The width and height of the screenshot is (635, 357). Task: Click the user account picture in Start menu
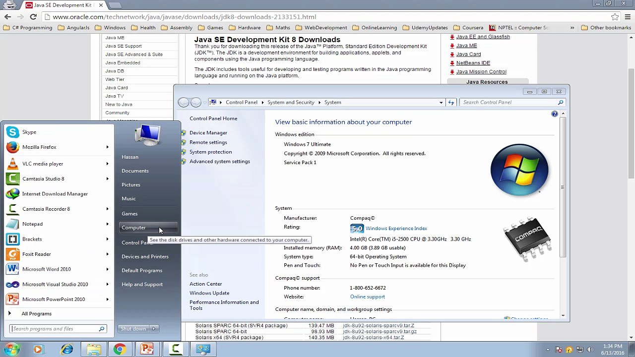tap(148, 134)
